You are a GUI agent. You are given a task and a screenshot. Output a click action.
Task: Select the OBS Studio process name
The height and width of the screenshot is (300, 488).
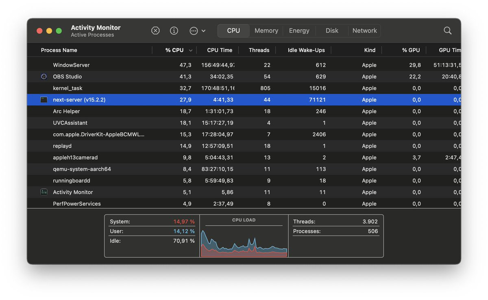click(67, 76)
